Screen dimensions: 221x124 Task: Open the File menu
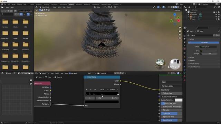(5, 4)
